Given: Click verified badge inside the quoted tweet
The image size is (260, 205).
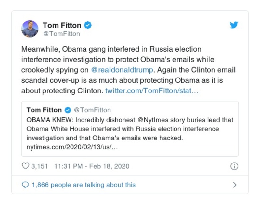Looking at the screenshot, I should (x=68, y=110).
